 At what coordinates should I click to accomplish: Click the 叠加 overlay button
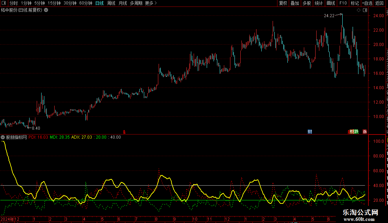(295, 3)
